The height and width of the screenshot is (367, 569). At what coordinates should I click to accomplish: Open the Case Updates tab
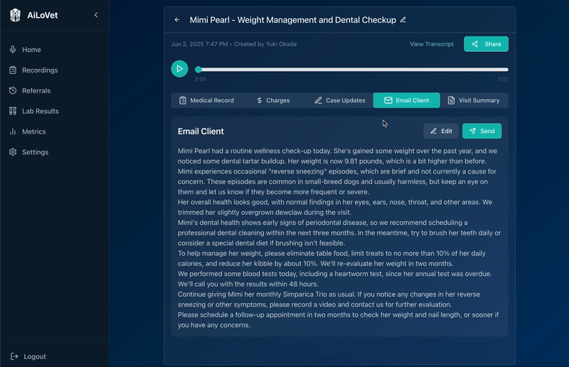point(339,100)
